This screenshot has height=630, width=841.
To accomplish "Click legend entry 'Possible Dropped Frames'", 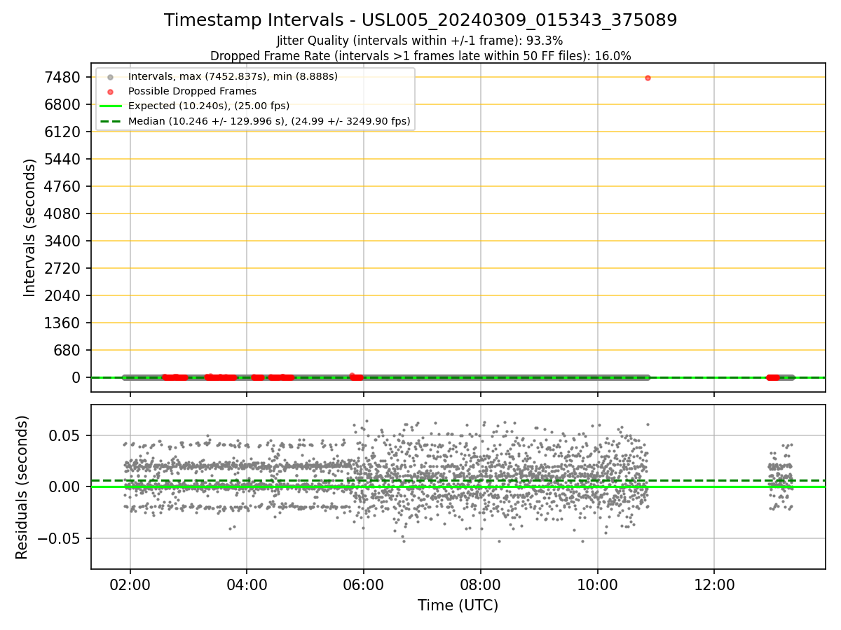I will coord(192,92).
